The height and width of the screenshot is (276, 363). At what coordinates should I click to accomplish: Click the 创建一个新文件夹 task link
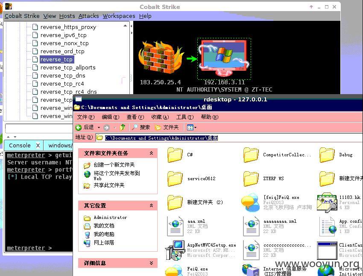point(114,165)
